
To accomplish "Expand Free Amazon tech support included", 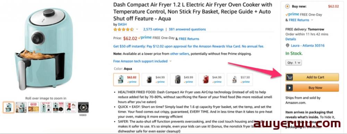I will click(142, 61).
